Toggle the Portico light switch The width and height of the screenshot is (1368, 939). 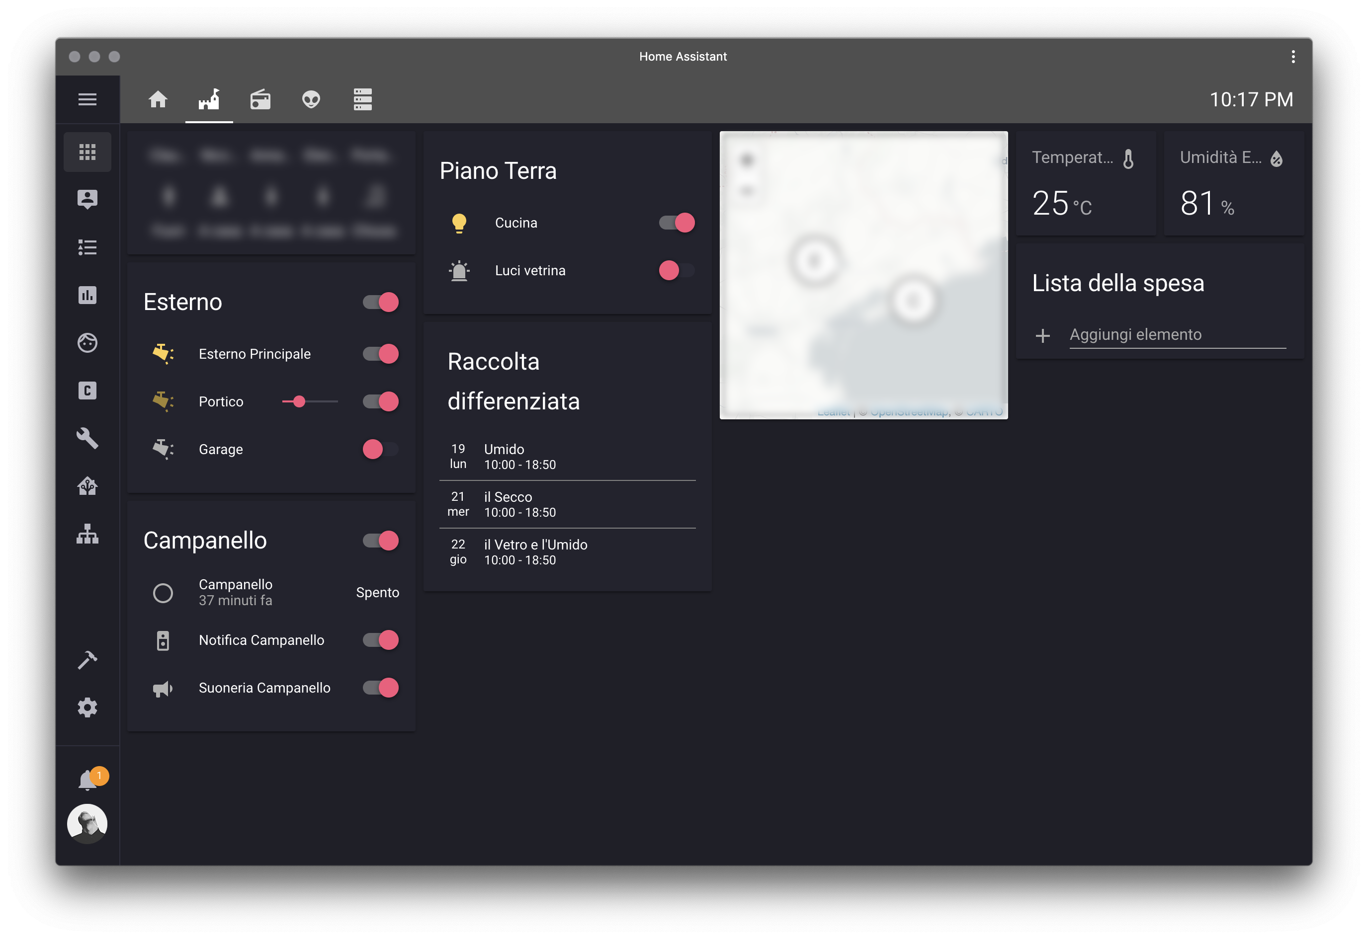[381, 402]
